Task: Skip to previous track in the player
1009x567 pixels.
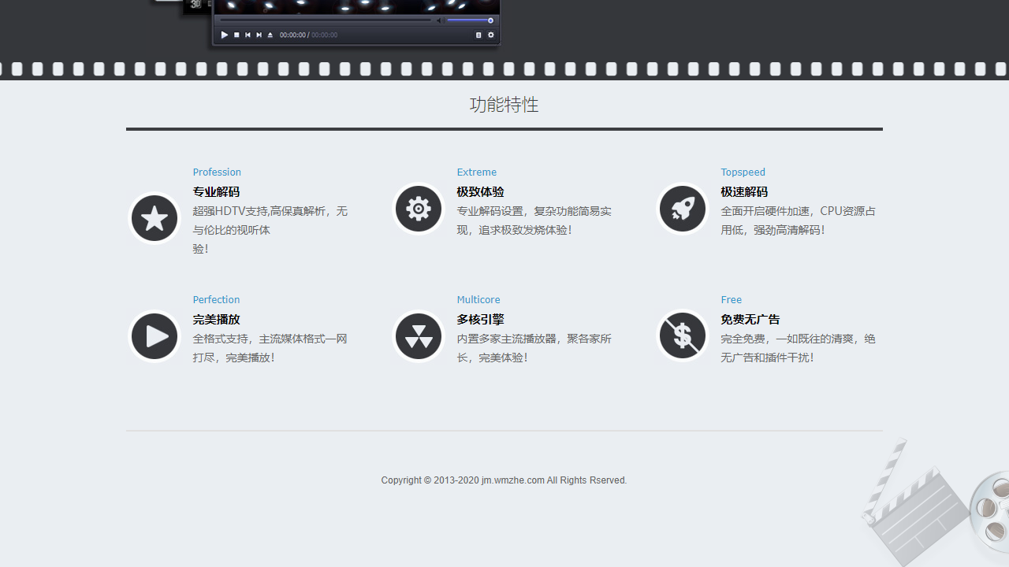Action: coord(248,35)
